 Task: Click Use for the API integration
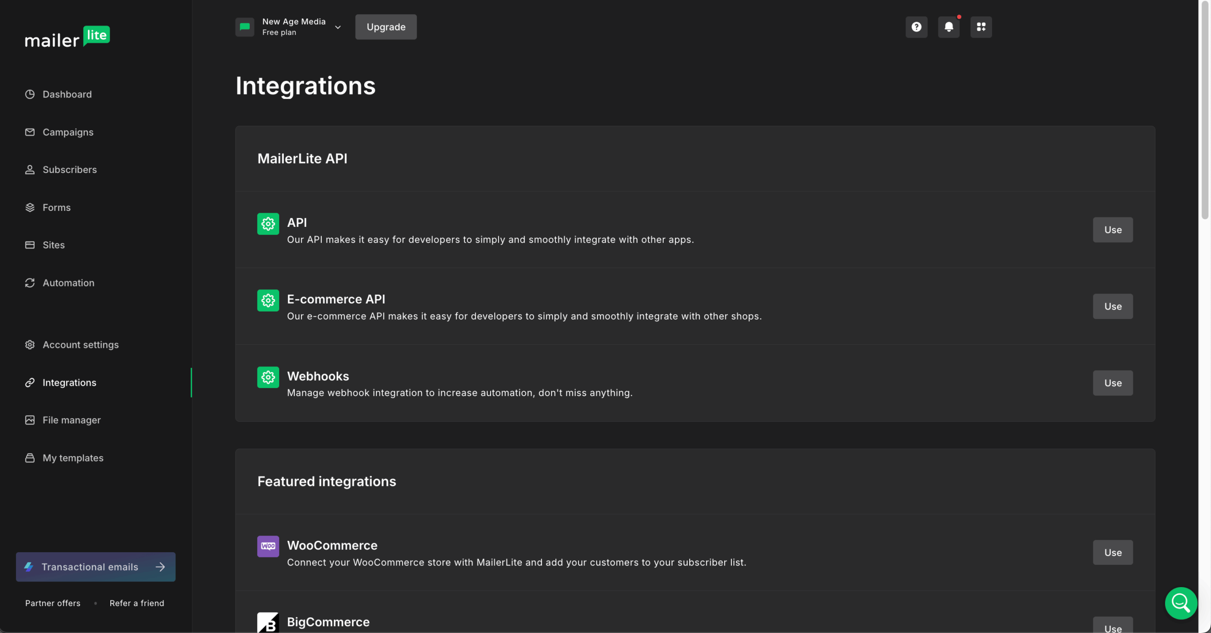tap(1113, 230)
